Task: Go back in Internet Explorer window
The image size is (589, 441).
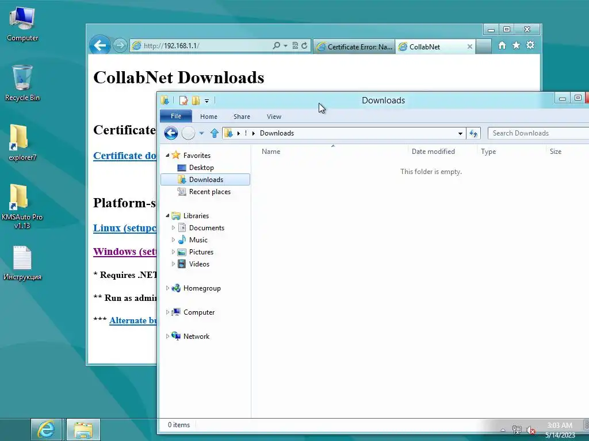Action: 100,45
